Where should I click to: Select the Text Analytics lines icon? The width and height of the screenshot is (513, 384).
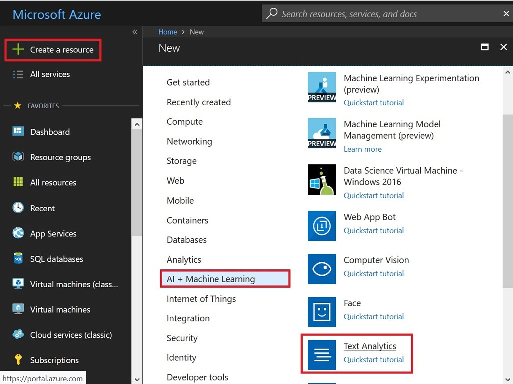click(x=322, y=355)
